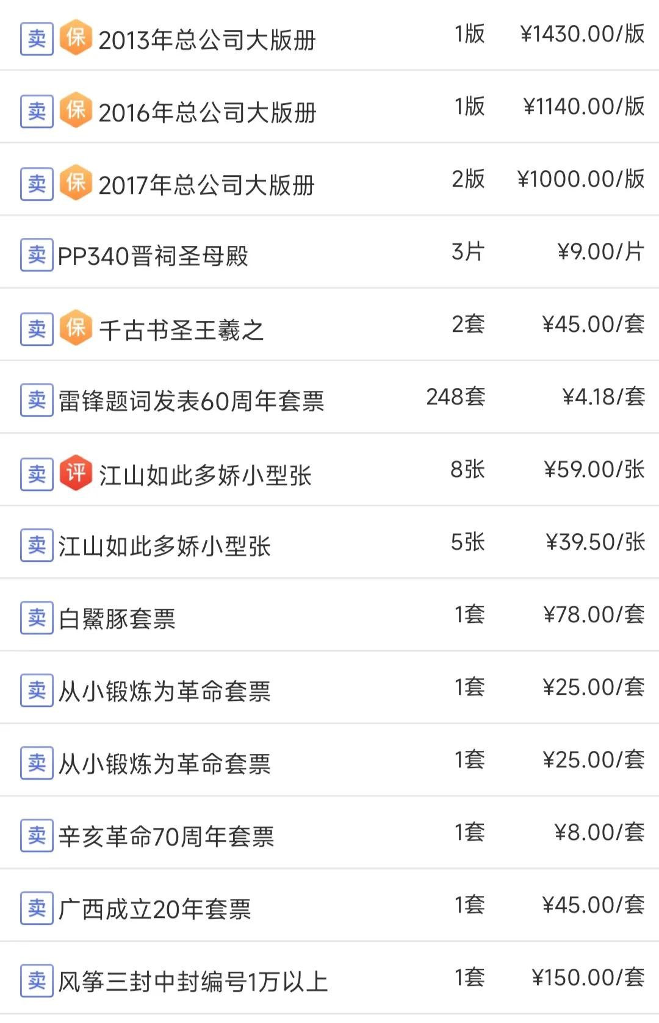659x1023 pixels.
Task: Click the 卖 icon next to 辛亥革命70周年套票
Action: click(37, 836)
